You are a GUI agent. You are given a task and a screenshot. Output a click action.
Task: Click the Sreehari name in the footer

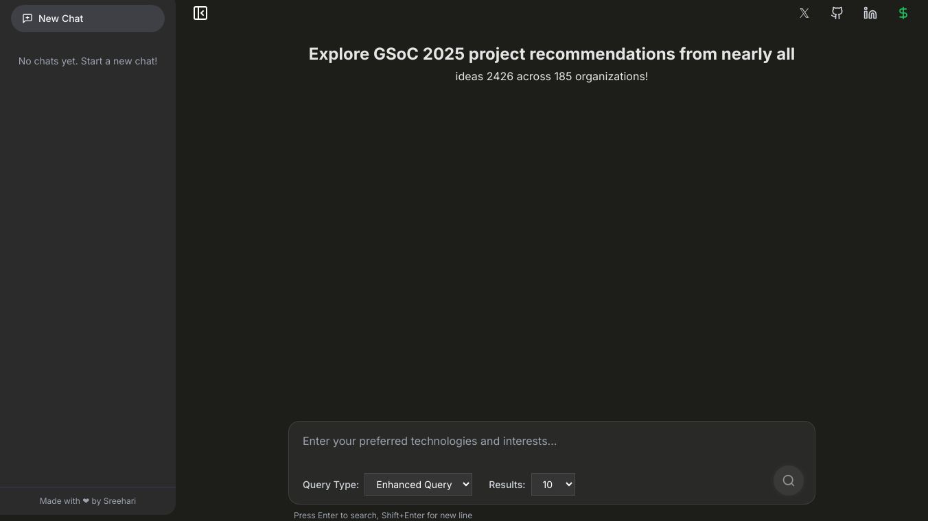[119, 501]
